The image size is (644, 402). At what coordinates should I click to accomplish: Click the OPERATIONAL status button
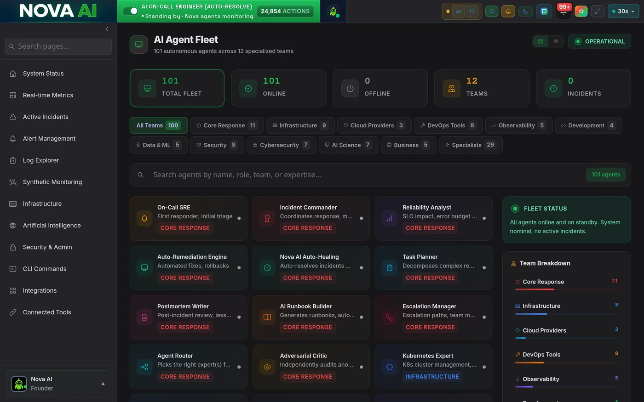599,41
